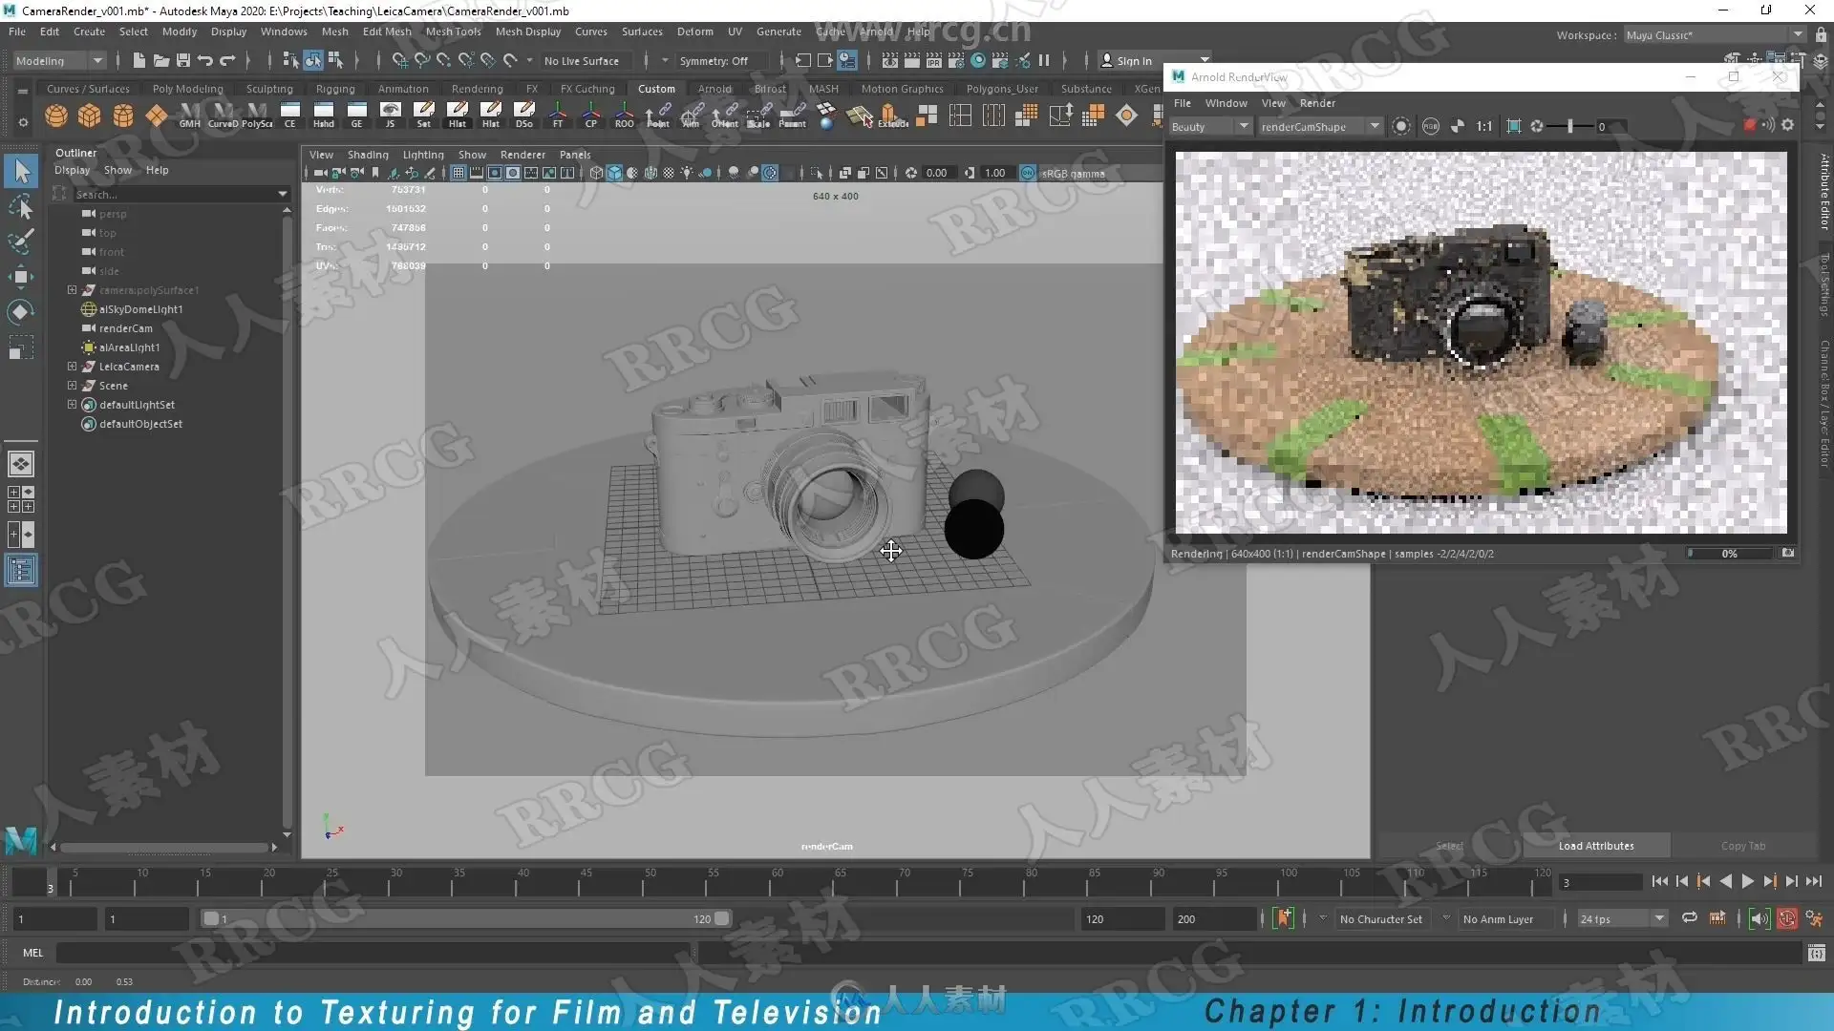This screenshot has width=1834, height=1031.
Task: Toggle auto keyframe button
Action: pyautogui.click(x=1284, y=918)
